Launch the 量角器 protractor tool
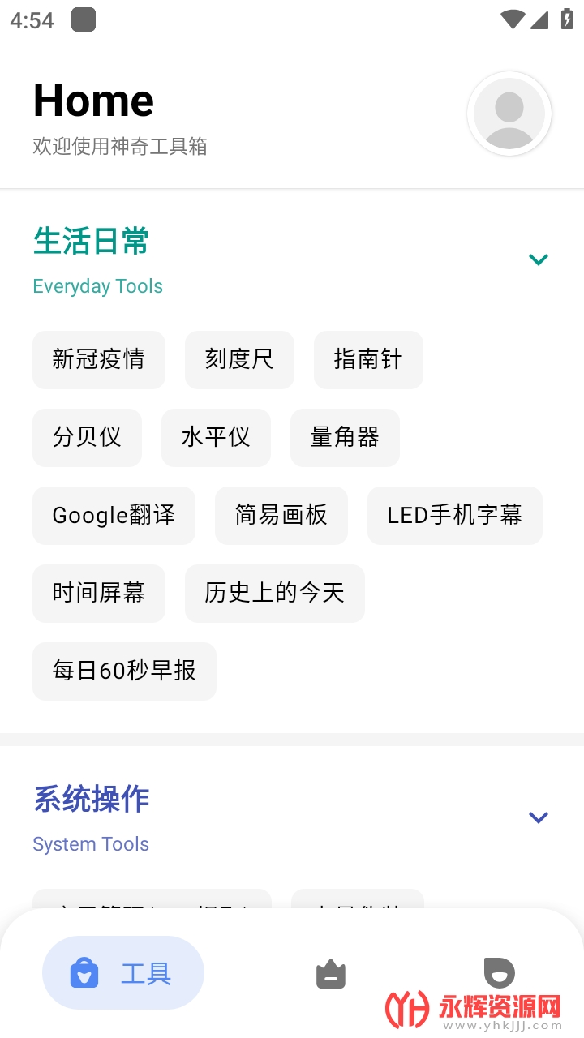584x1038 pixels. [345, 438]
